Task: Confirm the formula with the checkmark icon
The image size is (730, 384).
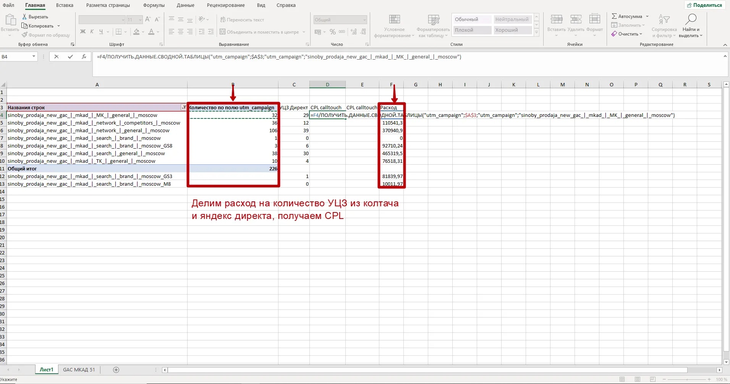Action: coord(70,57)
